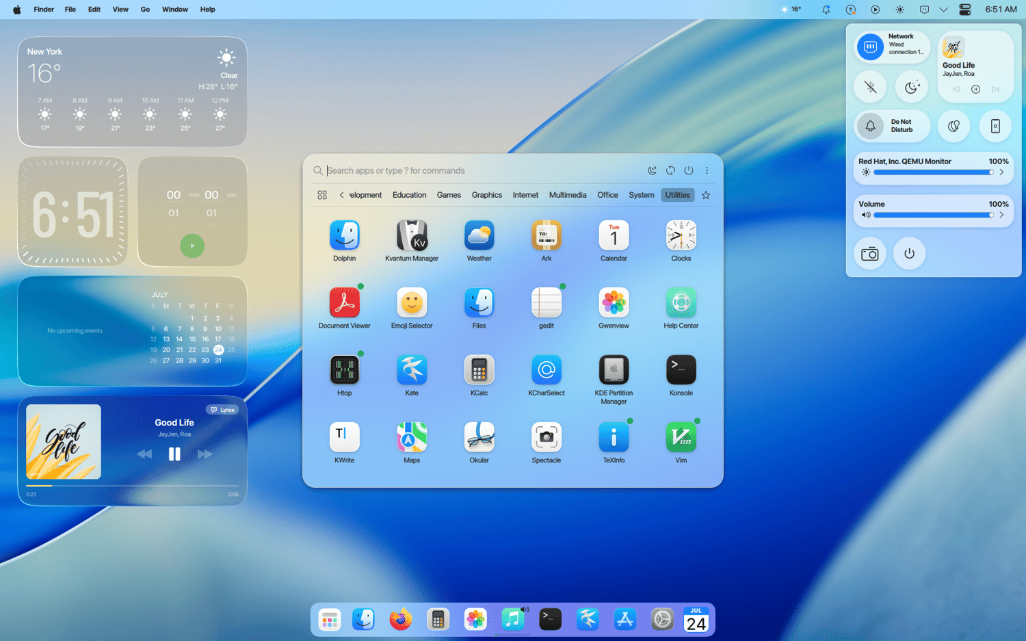Show favorites with the star button
Image resolution: width=1026 pixels, height=641 pixels.
(x=706, y=195)
